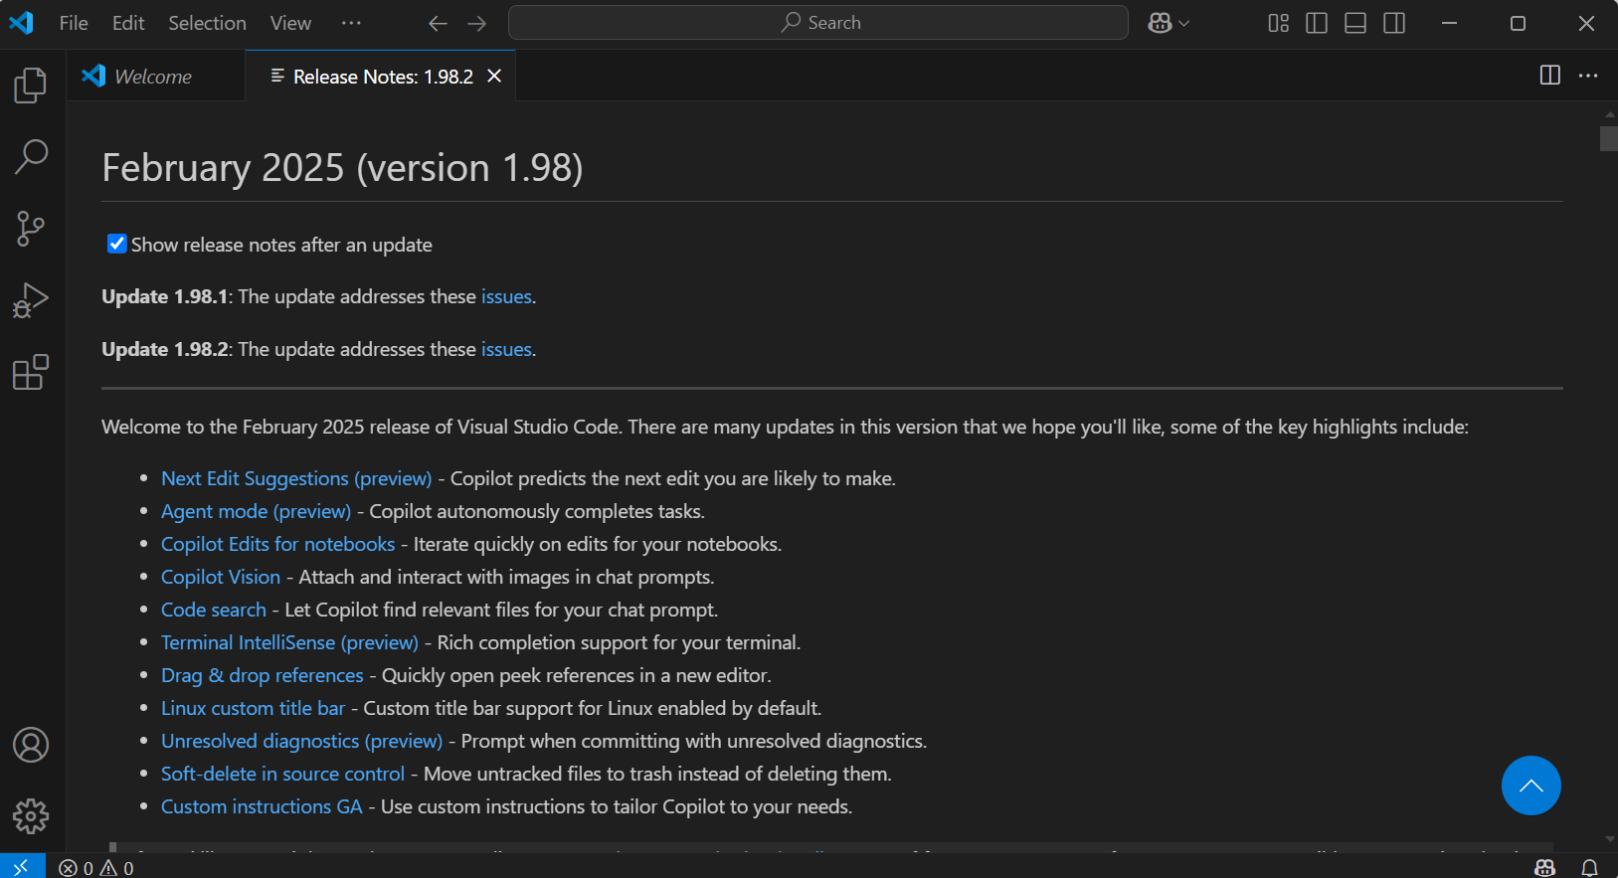Screen dimensions: 1618x878
Task: Open the remote window indicator
Action: (x=22, y=867)
